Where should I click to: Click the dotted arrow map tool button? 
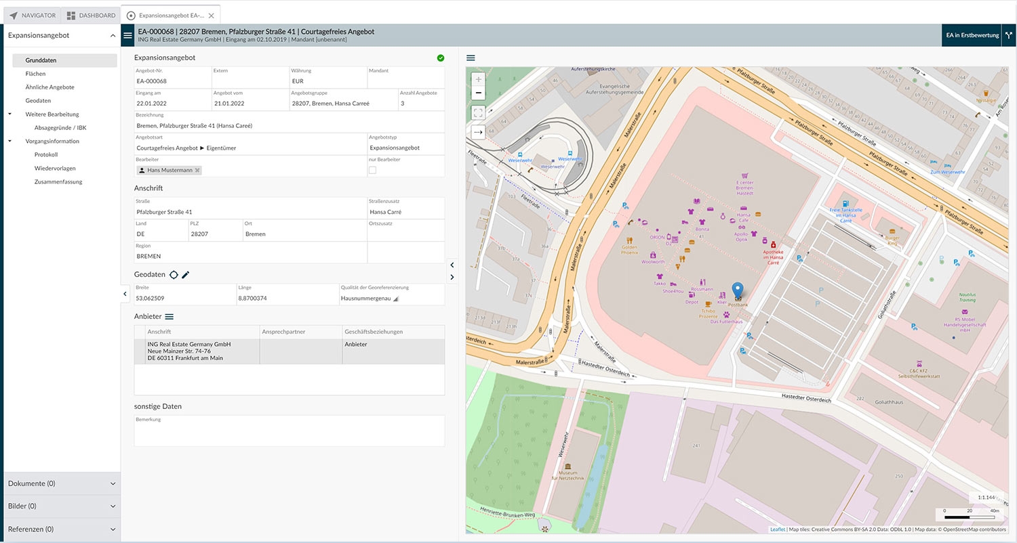[x=479, y=133]
